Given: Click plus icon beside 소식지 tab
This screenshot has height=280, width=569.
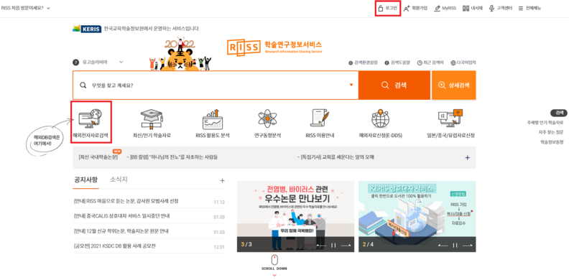Looking at the screenshot, I should pos(223,181).
